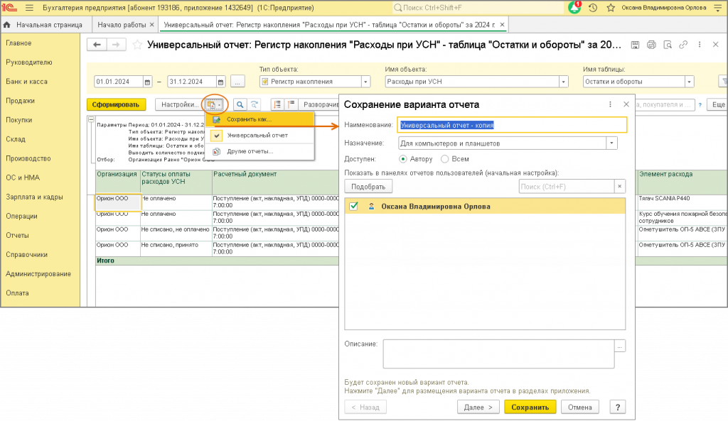This screenshot has width=728, height=421.
Task: Click the report variants icon button
Action: click(x=213, y=105)
